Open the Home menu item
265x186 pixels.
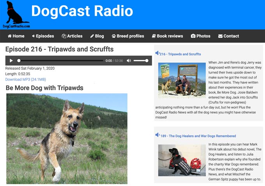[x=16, y=36]
